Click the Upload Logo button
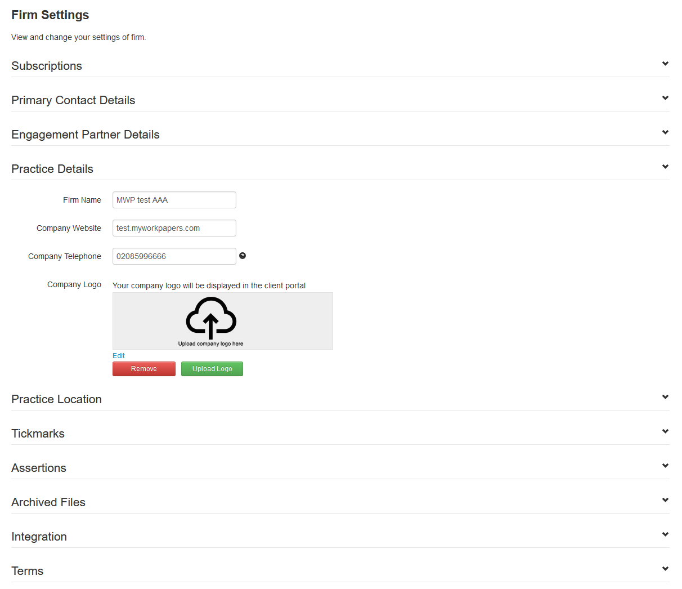Image resolution: width=682 pixels, height=589 pixels. click(x=212, y=368)
